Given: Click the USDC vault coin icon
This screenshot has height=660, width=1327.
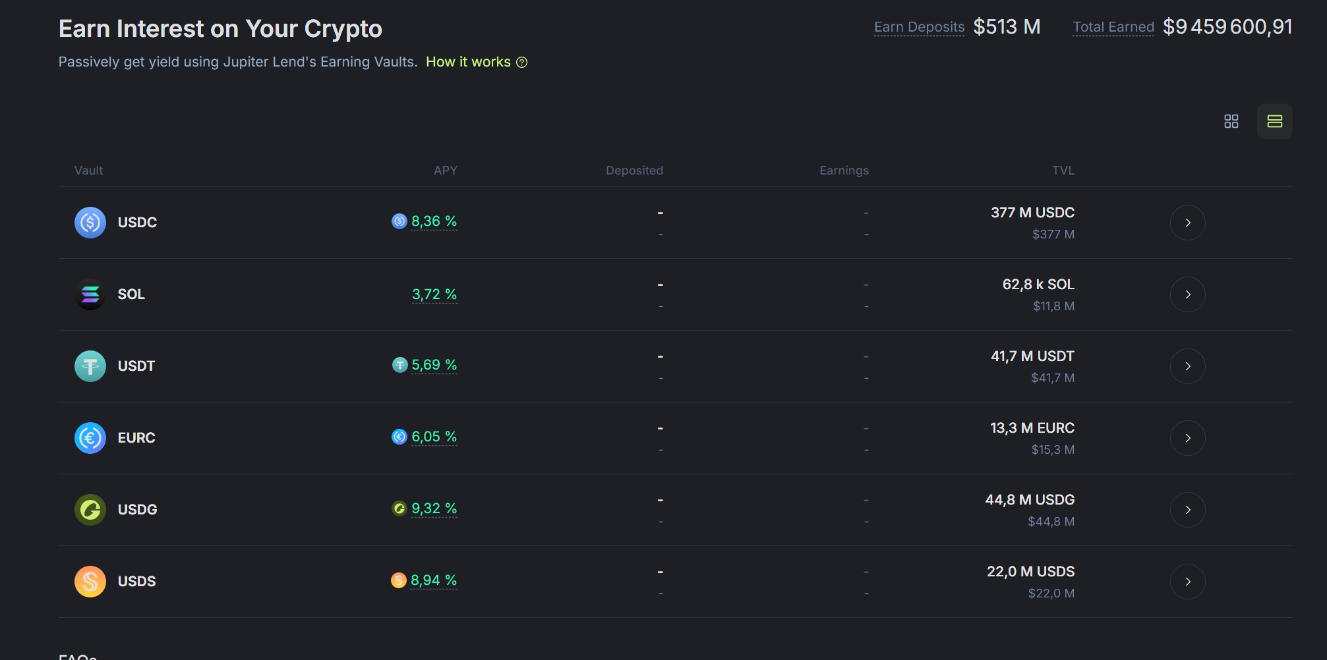Looking at the screenshot, I should tap(90, 223).
